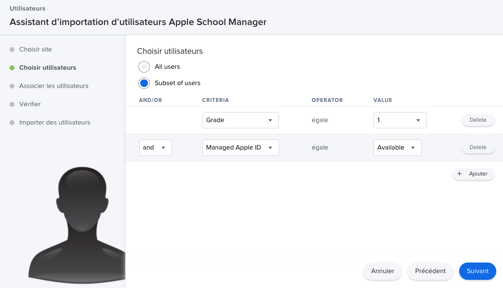Open the Managed Apple ID criteria dropdown
Image resolution: width=503 pixels, height=288 pixels.
coord(240,148)
